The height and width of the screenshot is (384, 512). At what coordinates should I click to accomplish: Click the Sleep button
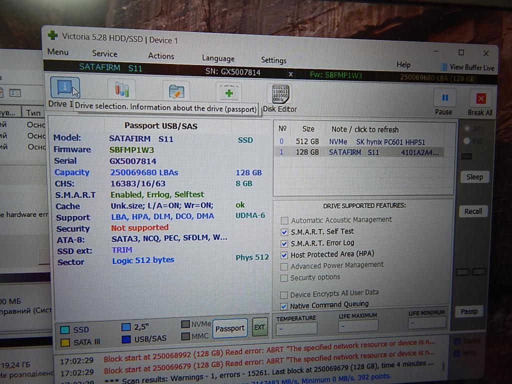click(x=474, y=177)
